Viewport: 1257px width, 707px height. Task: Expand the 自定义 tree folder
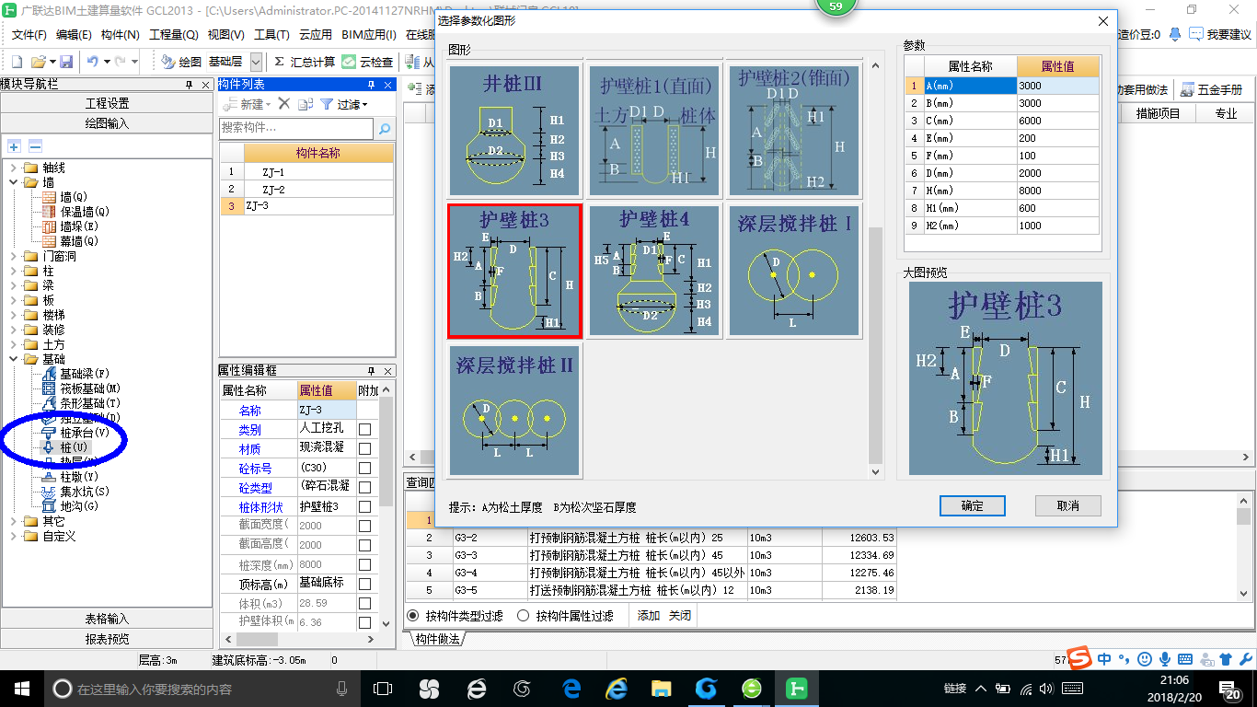click(x=13, y=536)
